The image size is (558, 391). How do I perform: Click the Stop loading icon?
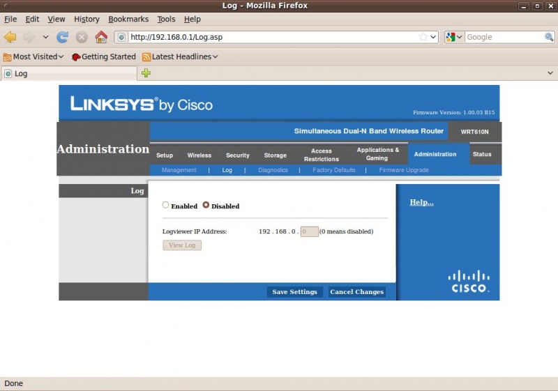[x=82, y=37]
